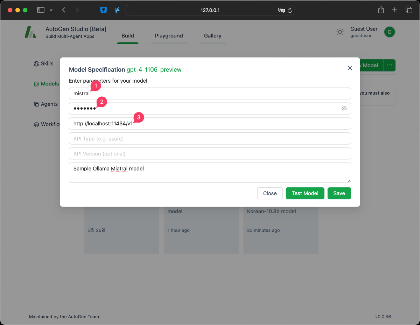This screenshot has width=420, height=325.
Task: Click the green Save button
Action: click(339, 193)
